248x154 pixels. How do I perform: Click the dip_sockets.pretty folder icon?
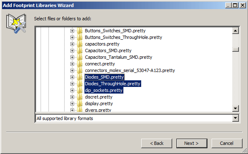tap(80, 90)
